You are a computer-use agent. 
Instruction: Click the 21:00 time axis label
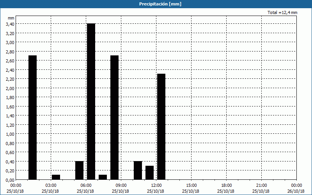click(261, 186)
